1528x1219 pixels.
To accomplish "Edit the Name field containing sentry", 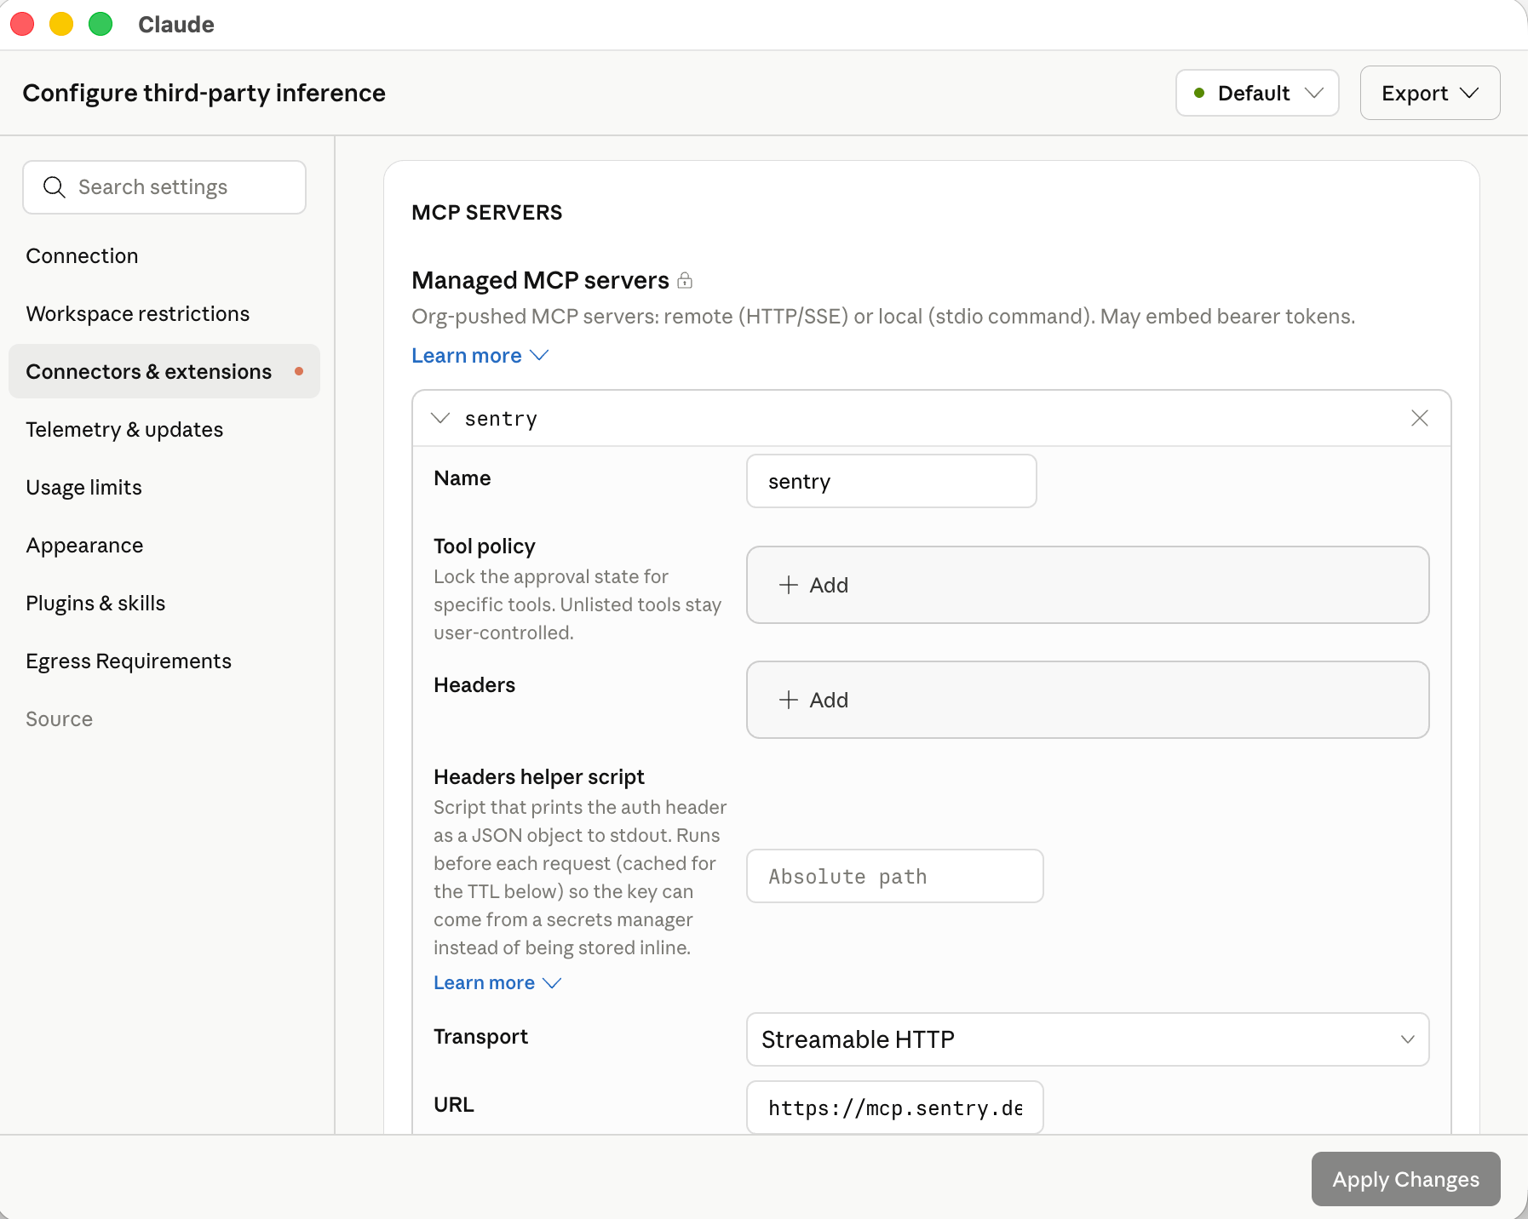I will pyautogui.click(x=892, y=481).
